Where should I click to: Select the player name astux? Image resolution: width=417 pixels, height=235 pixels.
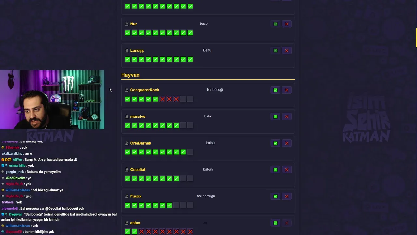point(135,223)
